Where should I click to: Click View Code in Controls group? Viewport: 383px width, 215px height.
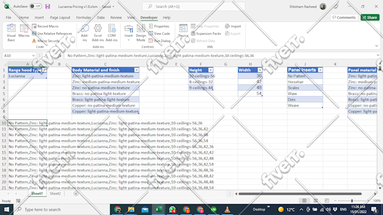click(x=159, y=33)
